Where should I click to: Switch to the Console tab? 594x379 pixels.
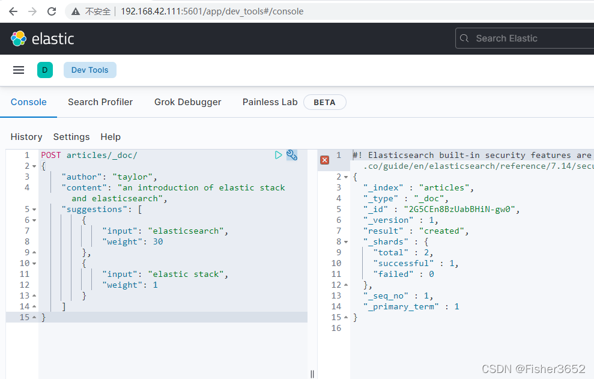tap(28, 102)
